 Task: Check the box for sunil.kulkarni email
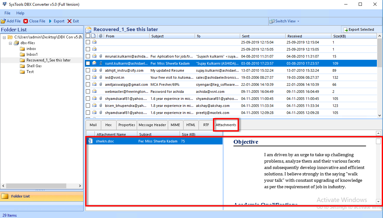click(88, 63)
